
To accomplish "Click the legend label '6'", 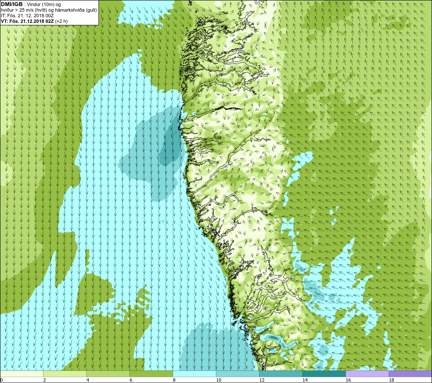I will pos(131,380).
